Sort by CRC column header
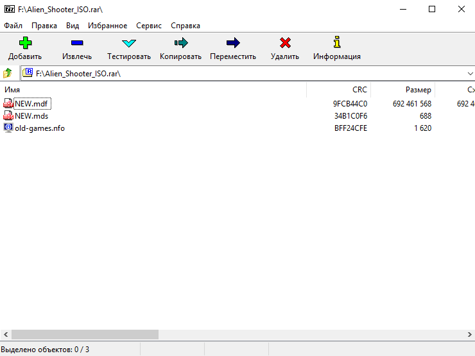The width and height of the screenshot is (475, 356). pos(339,90)
